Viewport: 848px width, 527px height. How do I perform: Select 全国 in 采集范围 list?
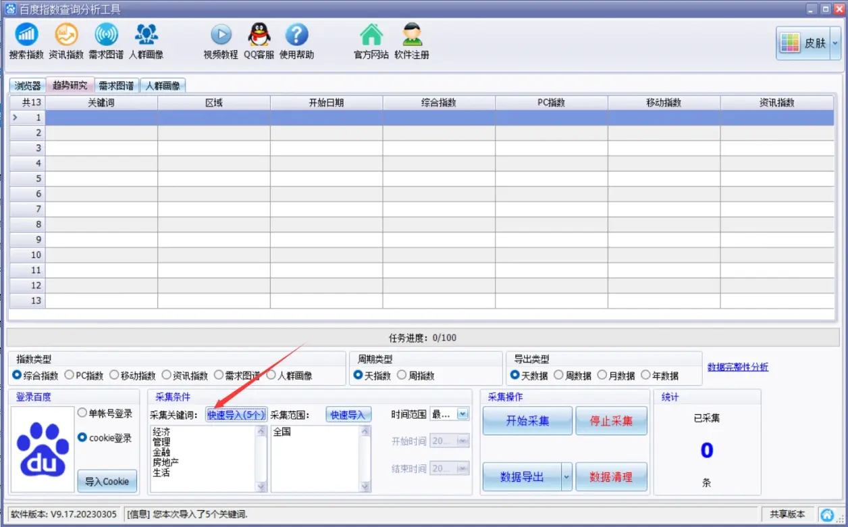pos(282,431)
